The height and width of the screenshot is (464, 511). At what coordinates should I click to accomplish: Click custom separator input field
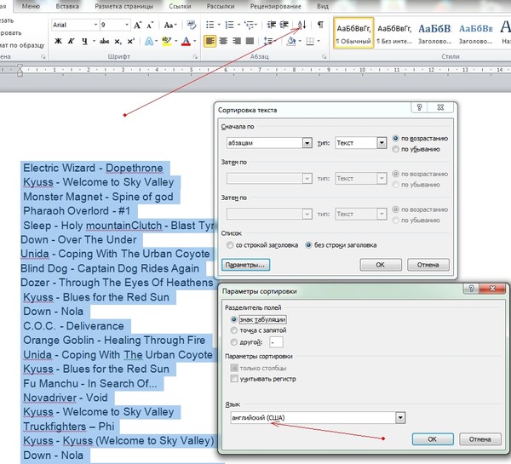pos(276,342)
